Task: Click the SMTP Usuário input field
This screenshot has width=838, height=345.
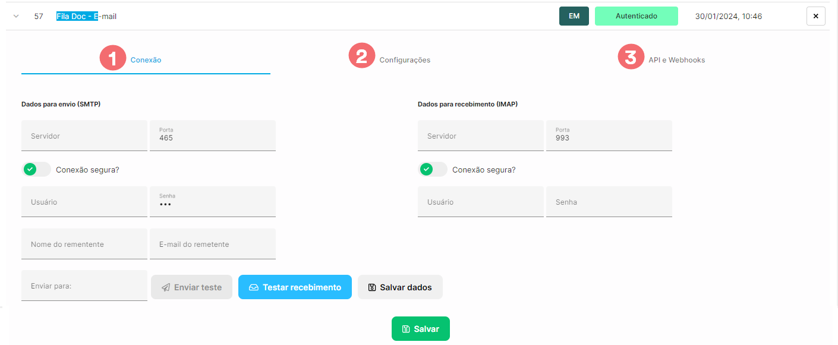Action: click(x=84, y=202)
